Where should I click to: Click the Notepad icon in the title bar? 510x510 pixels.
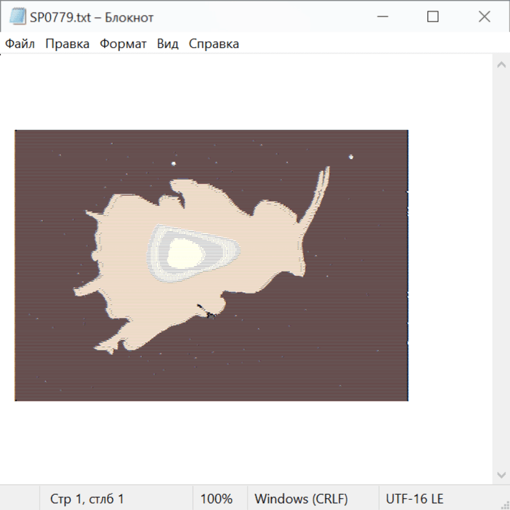(18, 17)
